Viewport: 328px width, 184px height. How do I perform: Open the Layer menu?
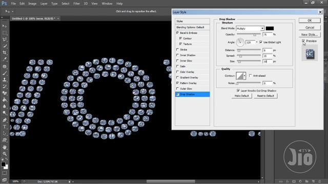pyautogui.click(x=44, y=4)
